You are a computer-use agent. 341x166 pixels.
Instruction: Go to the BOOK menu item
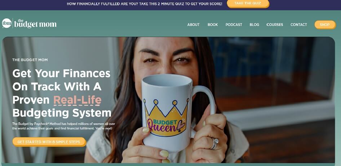pyautogui.click(x=213, y=25)
